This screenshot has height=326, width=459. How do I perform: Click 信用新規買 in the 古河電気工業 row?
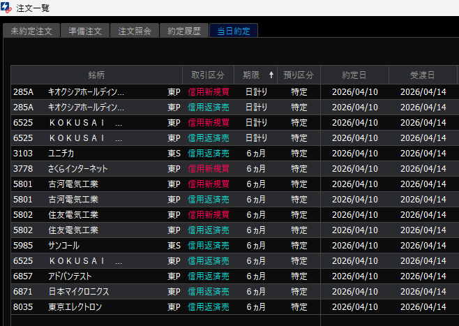[208, 184]
